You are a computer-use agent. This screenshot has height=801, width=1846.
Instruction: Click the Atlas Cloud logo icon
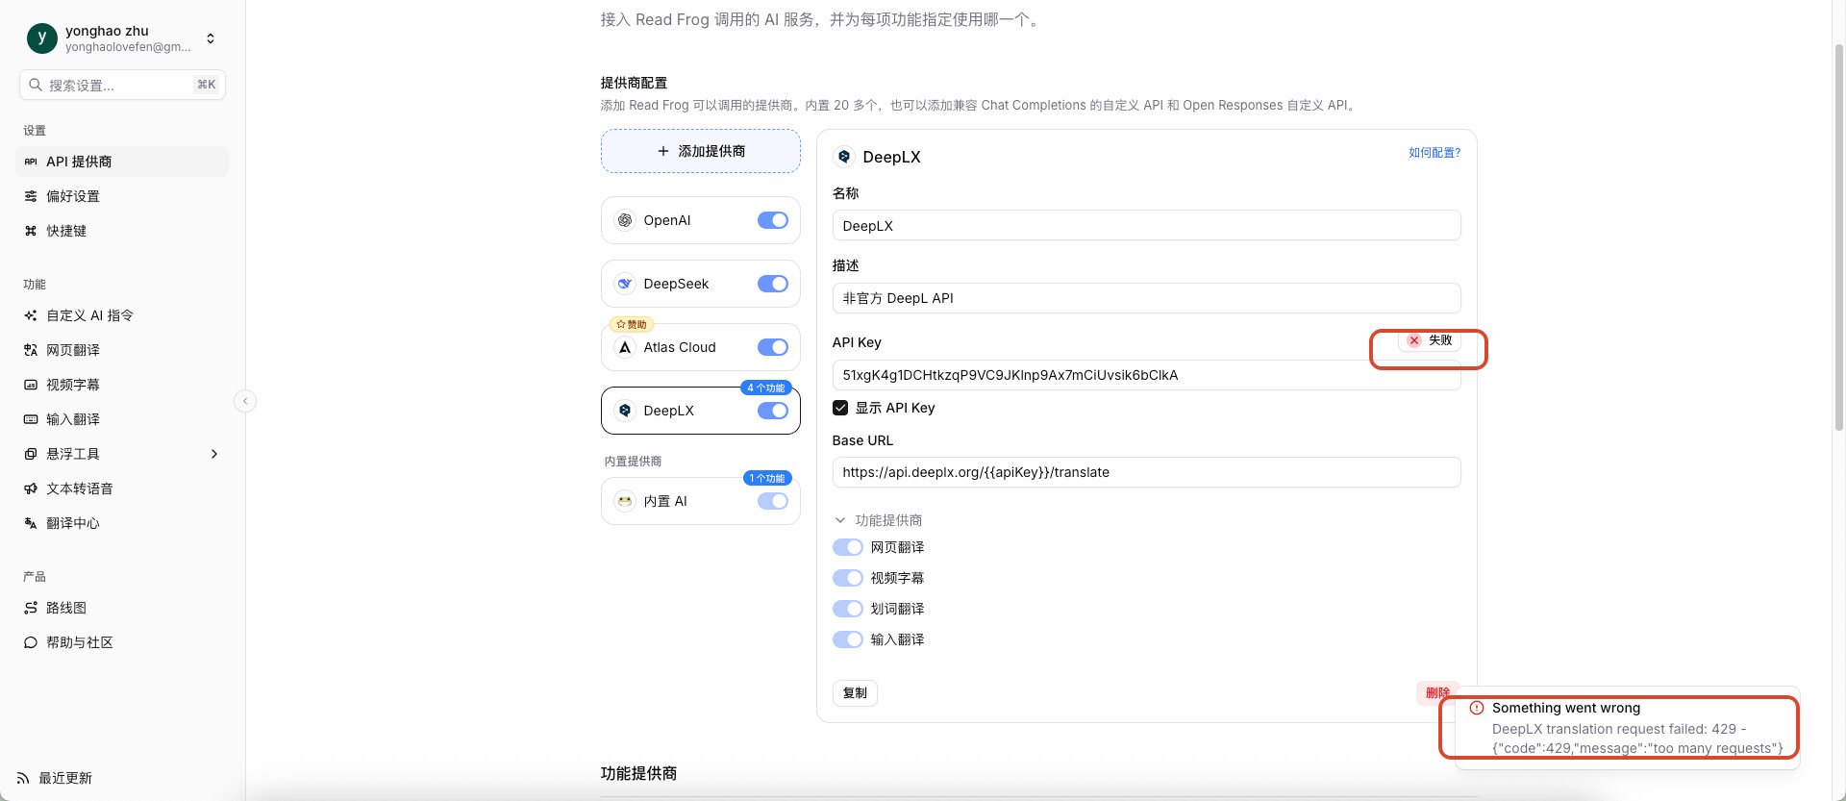[x=625, y=347]
